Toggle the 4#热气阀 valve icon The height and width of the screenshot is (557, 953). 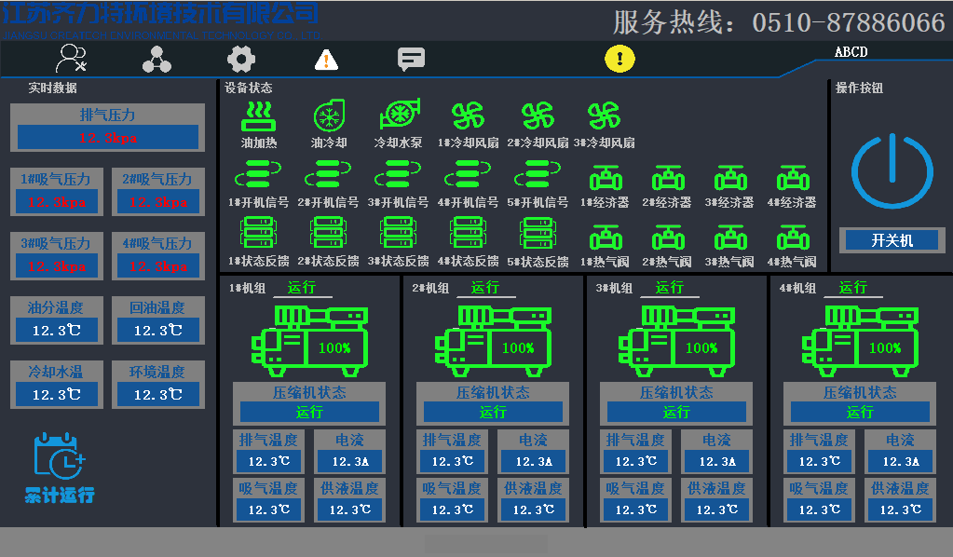(x=792, y=238)
